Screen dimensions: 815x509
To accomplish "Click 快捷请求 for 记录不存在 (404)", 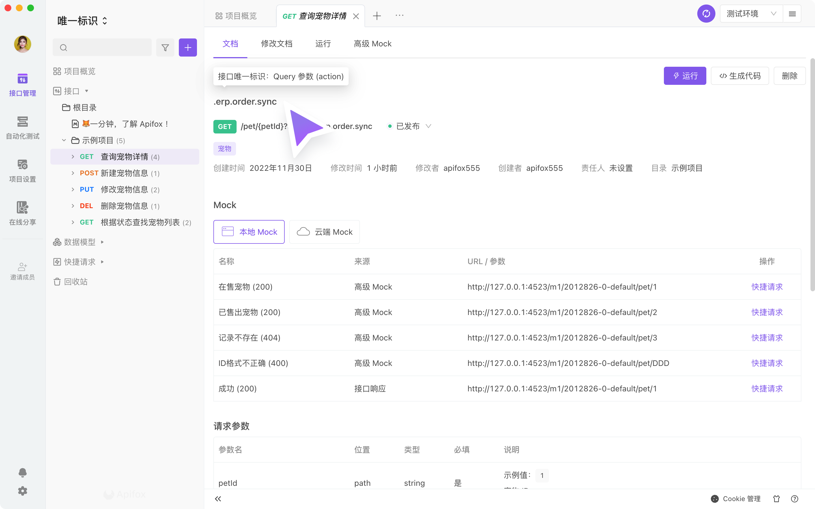I will (x=767, y=338).
